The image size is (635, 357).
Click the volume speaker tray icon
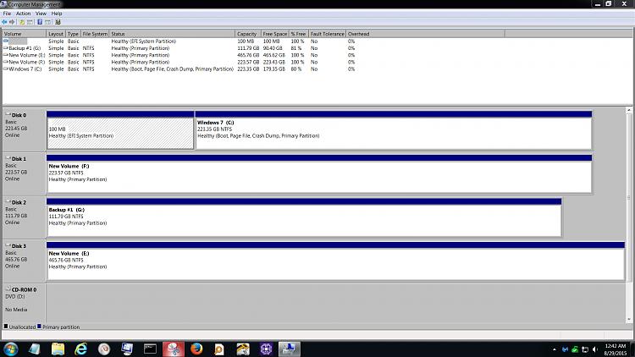tap(595, 349)
